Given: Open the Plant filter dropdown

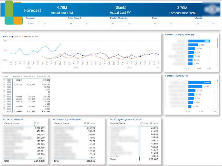Looking at the screenshot, I should coord(163,23).
